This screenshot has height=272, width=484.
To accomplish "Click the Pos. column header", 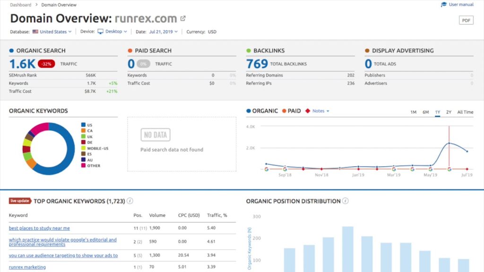I will click(x=138, y=215).
